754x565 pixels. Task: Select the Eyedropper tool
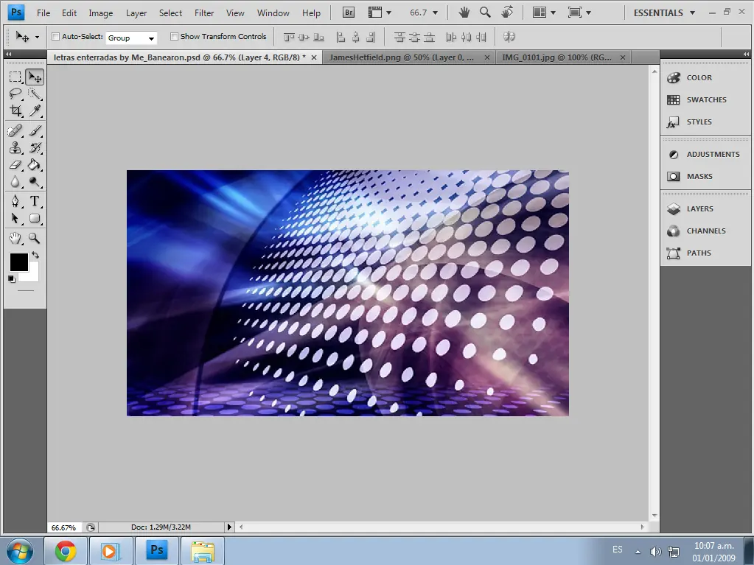(x=35, y=111)
